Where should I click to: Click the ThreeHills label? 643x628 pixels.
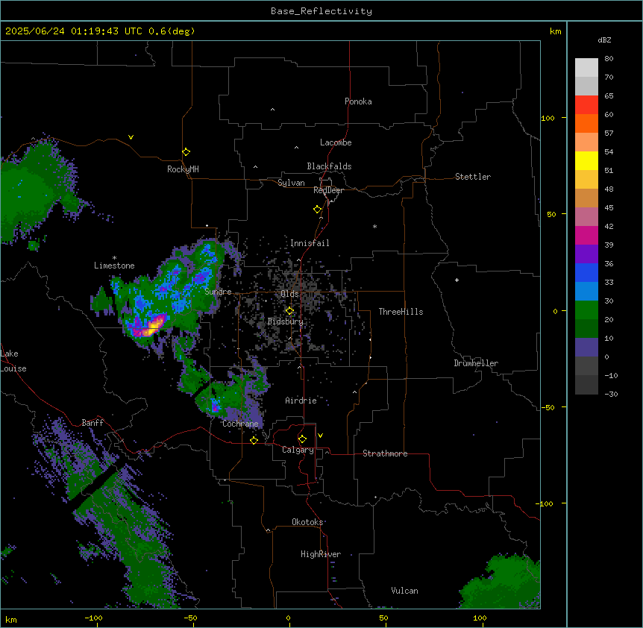[401, 312]
